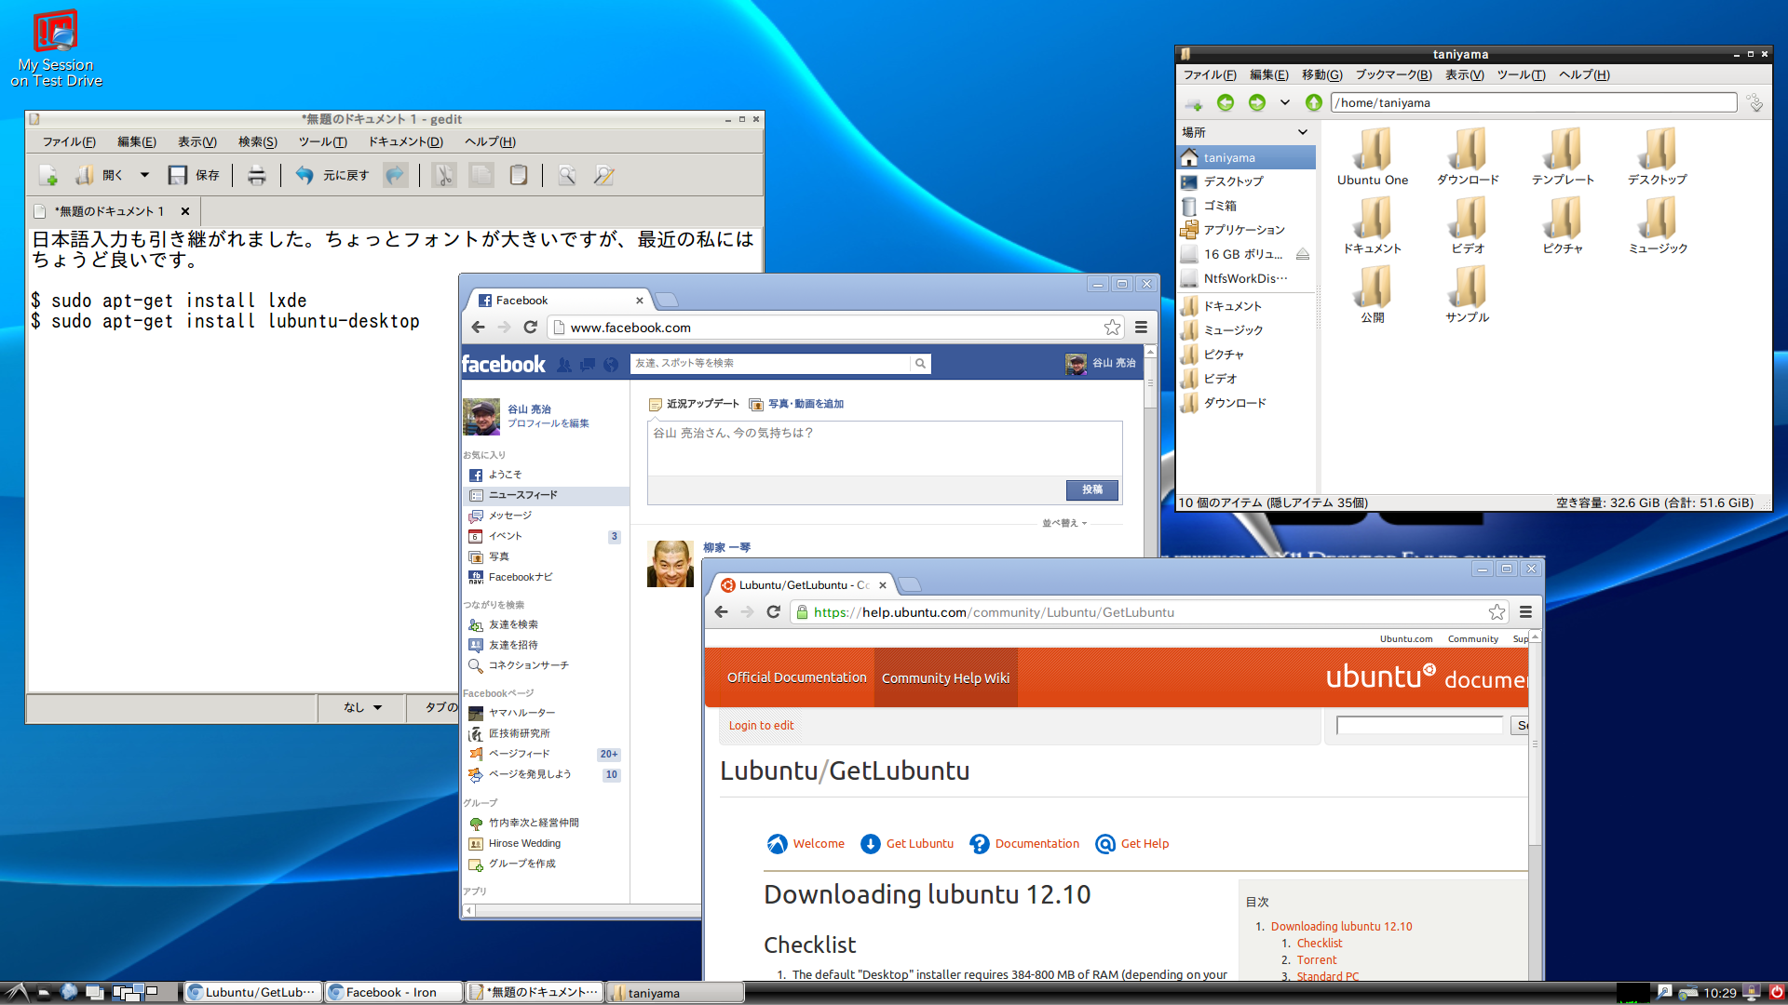Switch to Facebook - Iron in taskbar

394,993
